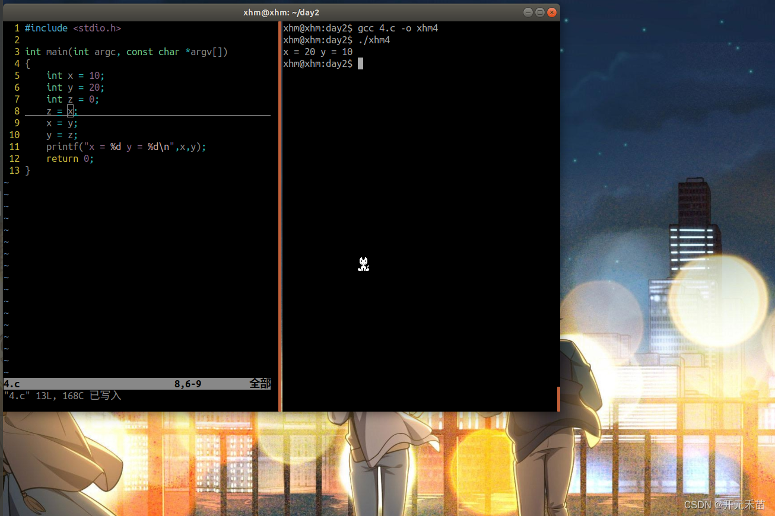Viewport: 775px width, 516px height.
Task: Click the 'int y = 20;' code line
Action: click(x=75, y=87)
